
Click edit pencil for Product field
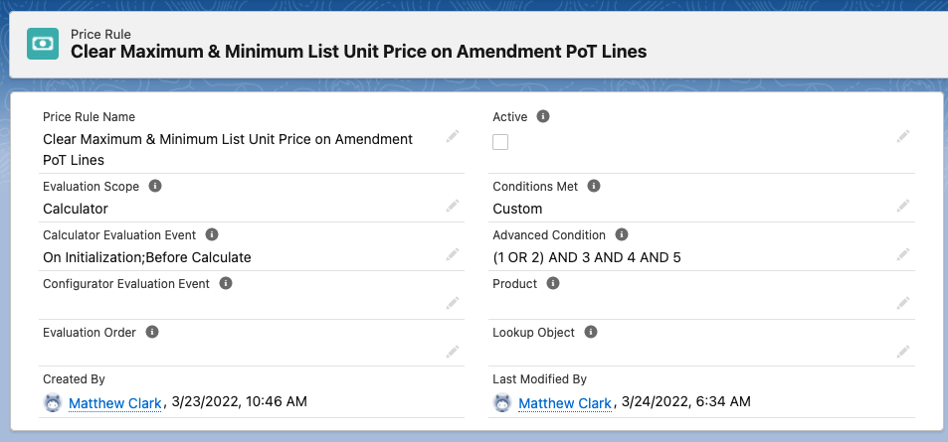click(x=903, y=302)
